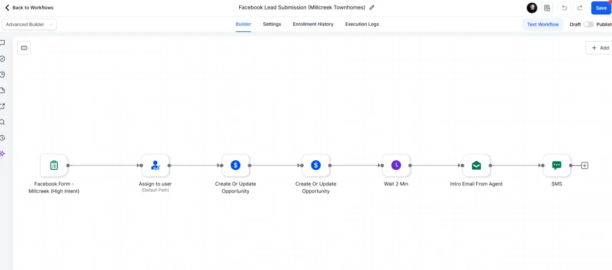Click the 'Wait 2 Min' label
The image size is (612, 270).
(396, 184)
